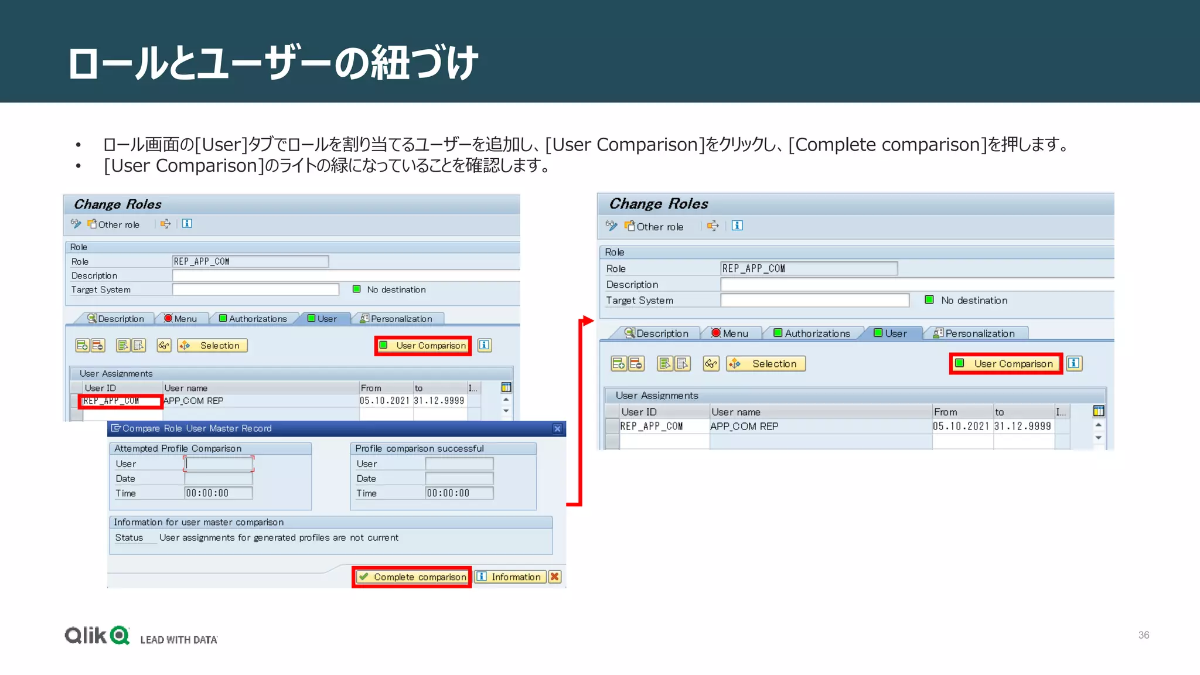Click Date field under Profile comparison successful

[x=459, y=479]
